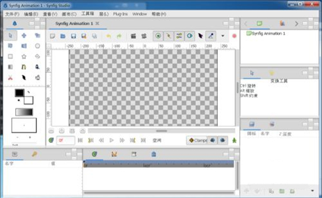The image size is (322, 198).
Task: Select the Scale tool
Action: pyautogui.click(x=38, y=35)
